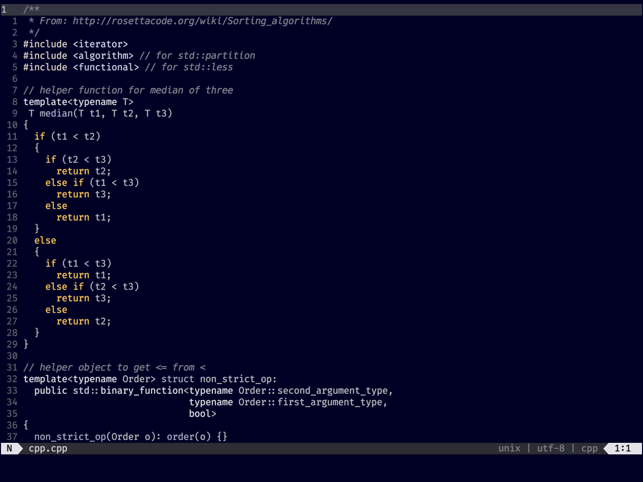Image resolution: width=643 pixels, height=482 pixels.
Task: Click 'return t3;' on line 25
Action: (84, 298)
